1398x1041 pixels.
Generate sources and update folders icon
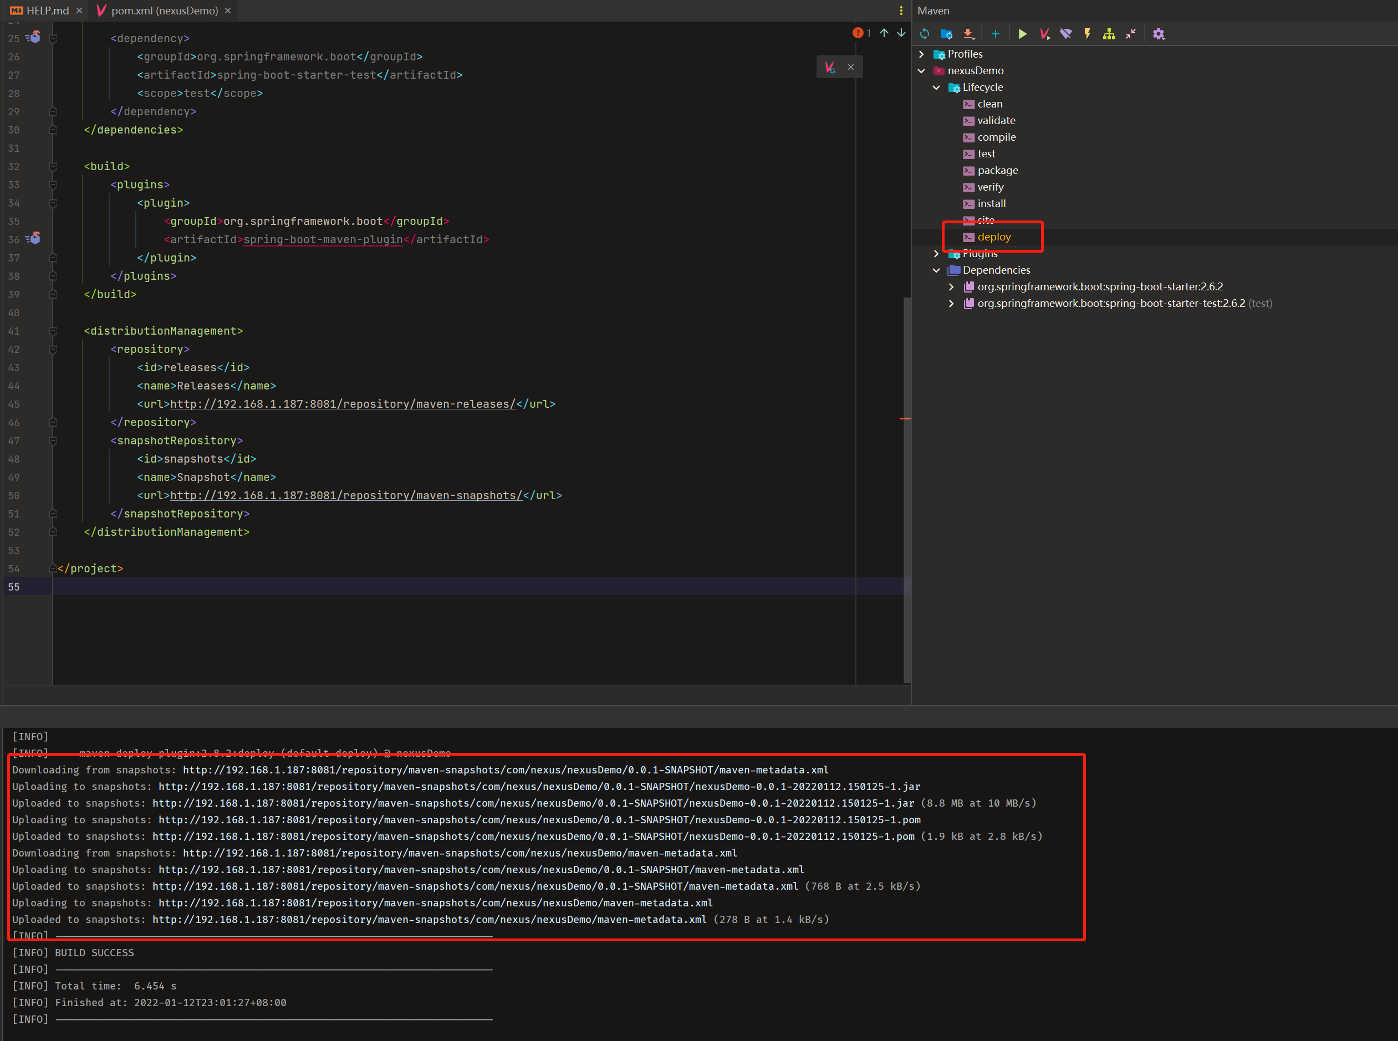946,34
